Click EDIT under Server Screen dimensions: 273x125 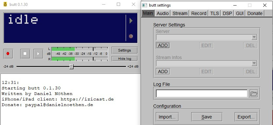(206, 46)
